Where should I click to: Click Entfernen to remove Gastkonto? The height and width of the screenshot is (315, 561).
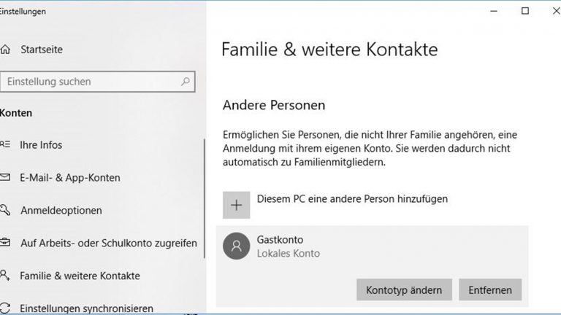[490, 289]
